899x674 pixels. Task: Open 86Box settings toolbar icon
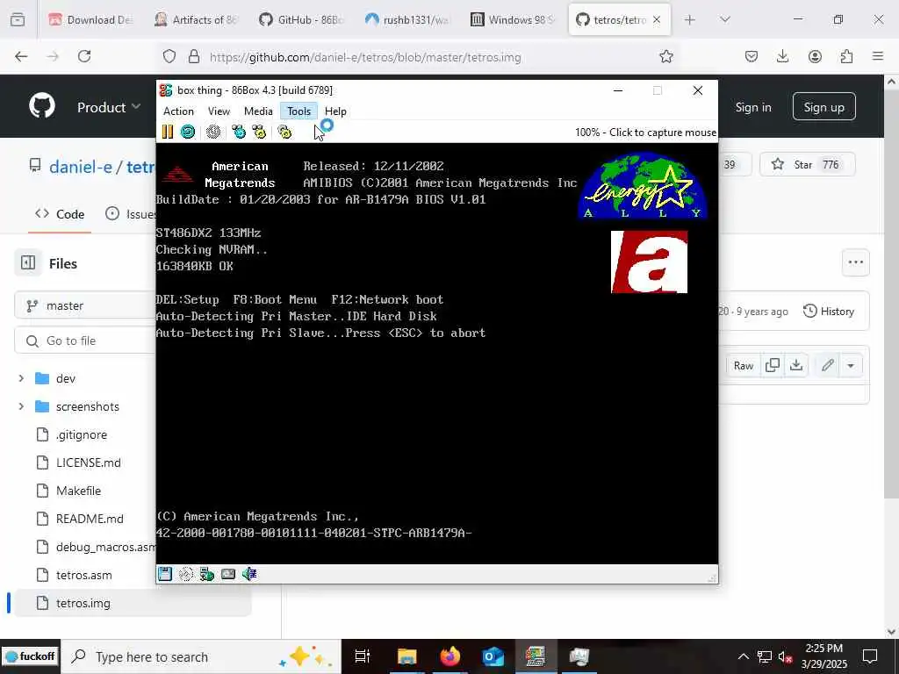point(284,132)
